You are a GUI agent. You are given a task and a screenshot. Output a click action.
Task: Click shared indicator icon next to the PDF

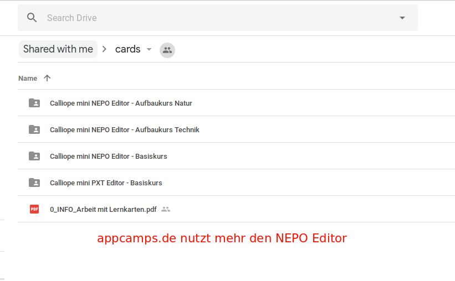point(165,209)
